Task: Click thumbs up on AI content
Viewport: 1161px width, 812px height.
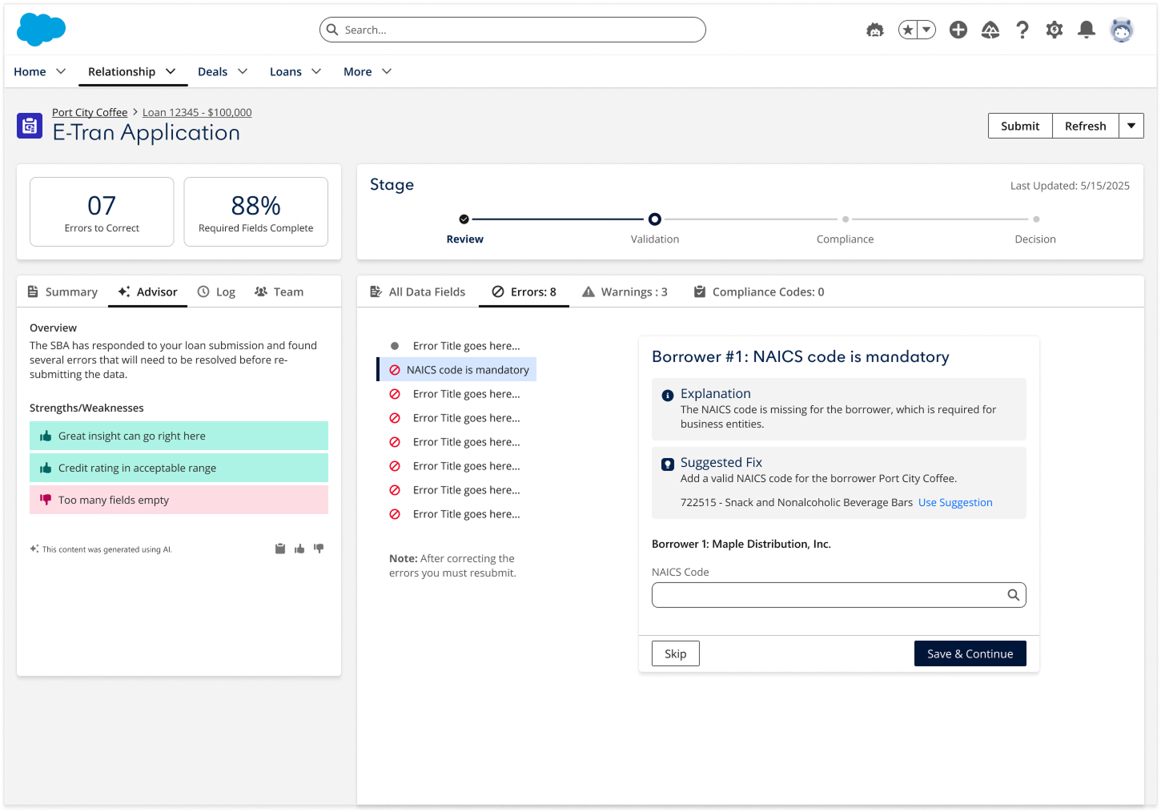Action: click(299, 549)
